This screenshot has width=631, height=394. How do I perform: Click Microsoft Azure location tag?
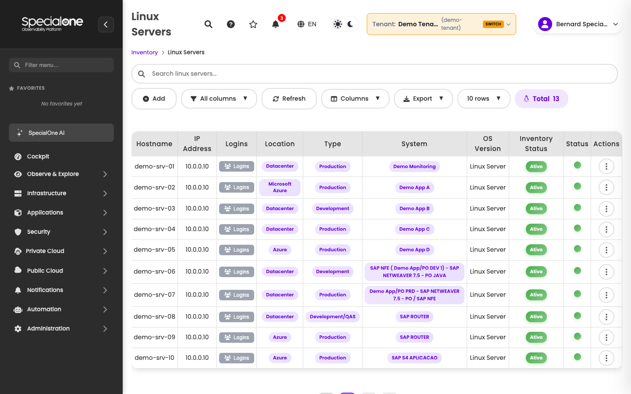[280, 187]
